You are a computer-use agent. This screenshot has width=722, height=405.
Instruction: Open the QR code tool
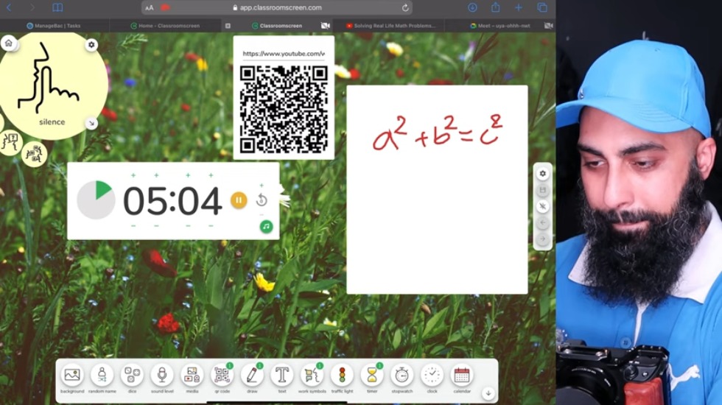point(222,376)
